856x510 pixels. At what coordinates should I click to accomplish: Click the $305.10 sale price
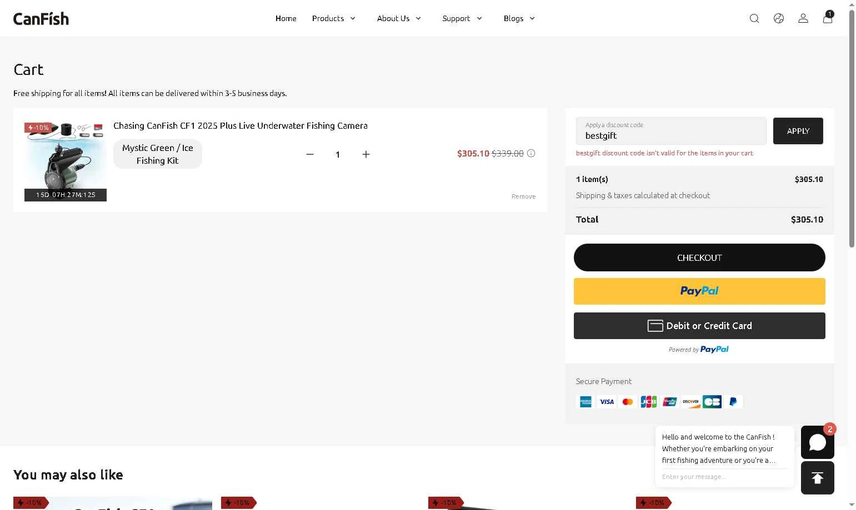pos(473,153)
